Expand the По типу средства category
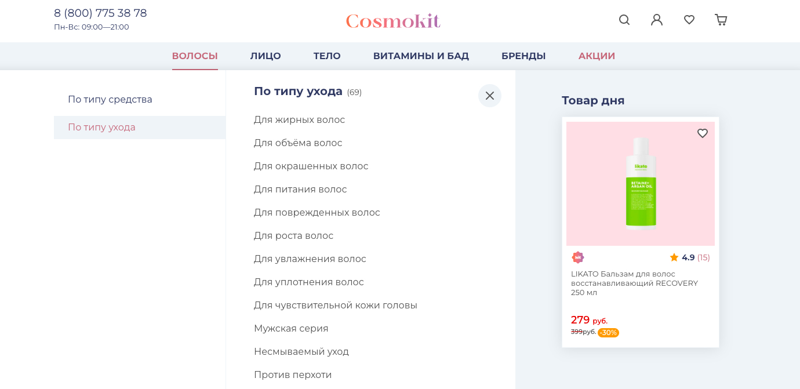 (x=110, y=100)
